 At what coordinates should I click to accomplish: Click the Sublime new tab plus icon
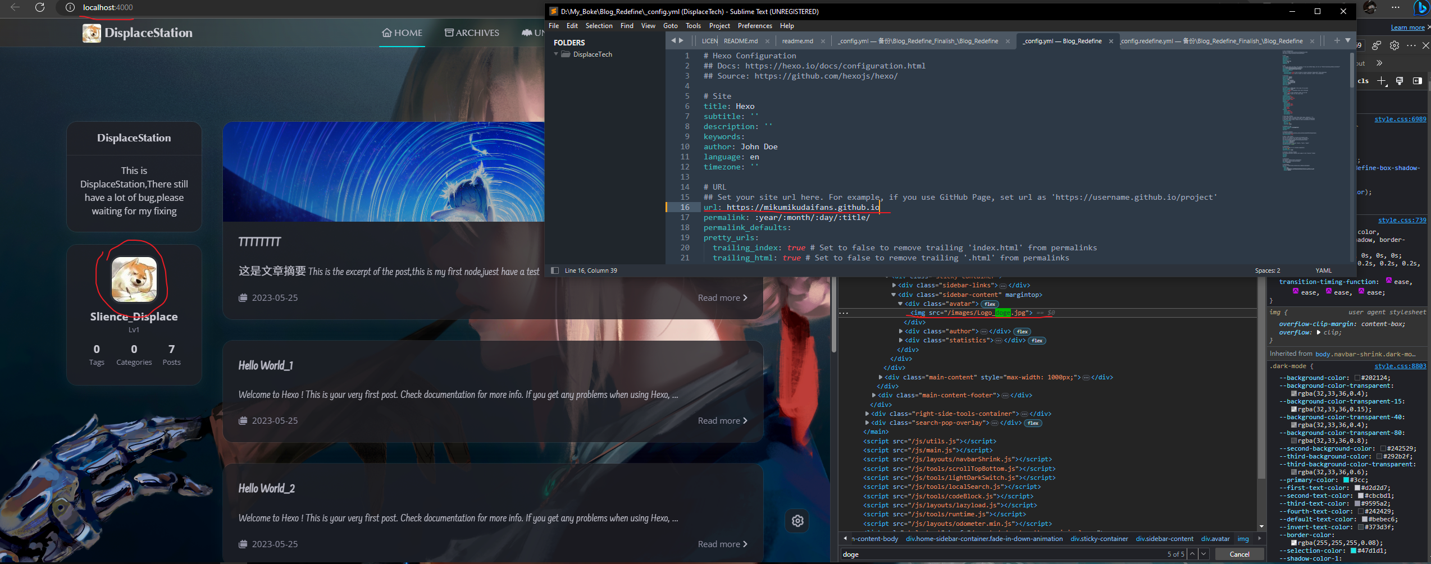coord(1337,40)
